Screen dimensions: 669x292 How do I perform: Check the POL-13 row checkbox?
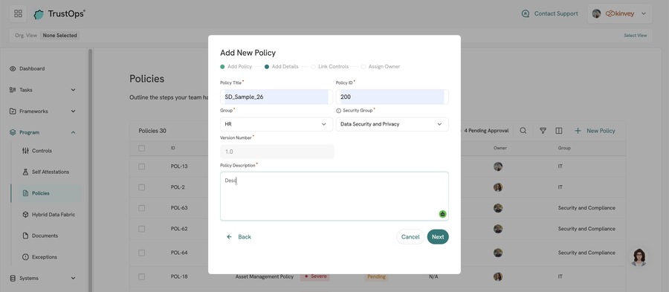click(142, 166)
